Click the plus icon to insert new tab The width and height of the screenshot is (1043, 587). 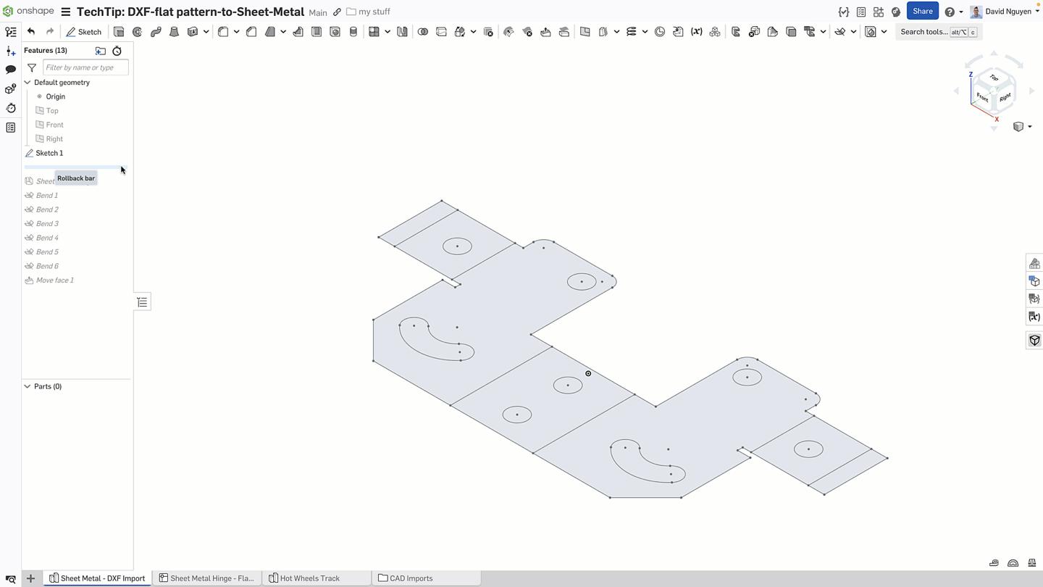click(x=30, y=578)
